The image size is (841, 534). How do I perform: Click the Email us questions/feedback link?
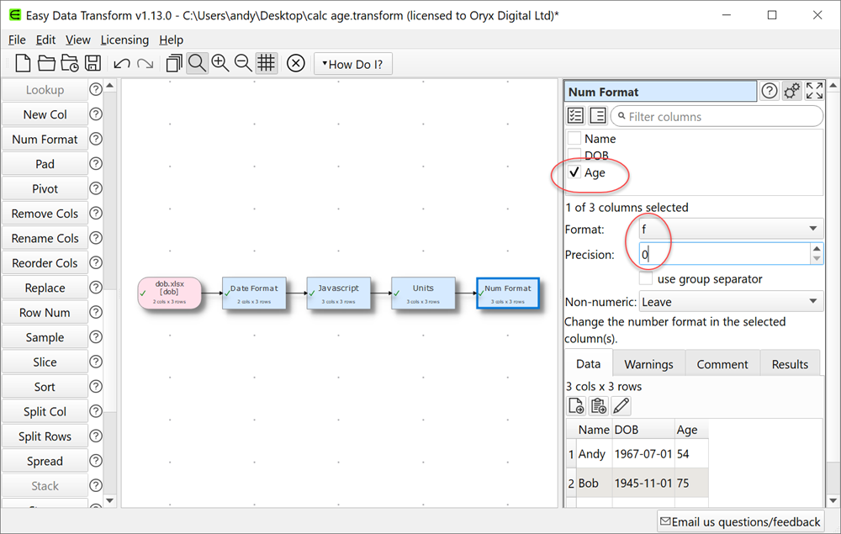click(x=740, y=521)
